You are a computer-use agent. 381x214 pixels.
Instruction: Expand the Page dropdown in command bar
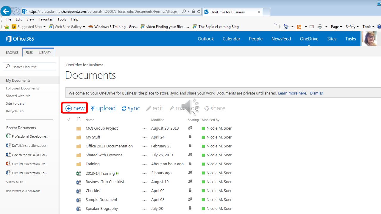point(336,27)
